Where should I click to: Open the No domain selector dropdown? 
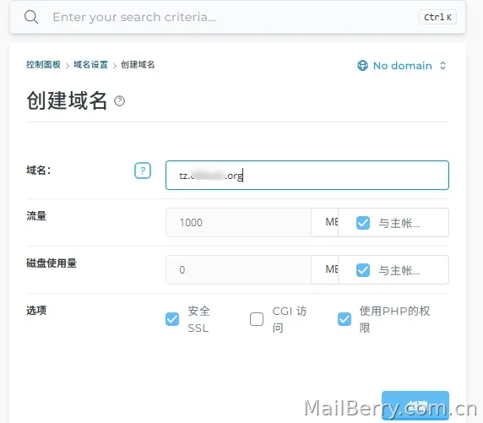(x=402, y=65)
